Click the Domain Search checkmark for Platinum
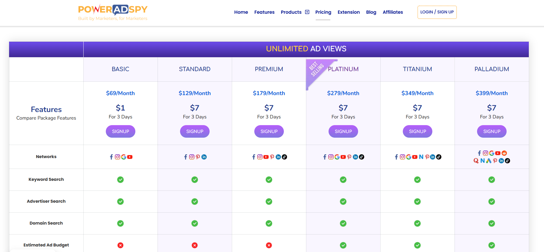 pyautogui.click(x=343, y=223)
